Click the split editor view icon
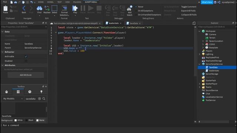Viewport: 237px width, 133px height. coord(194,23)
